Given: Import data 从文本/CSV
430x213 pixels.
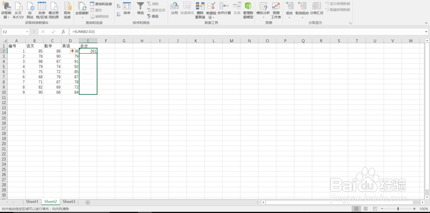Looking at the screenshot, I should (18, 10).
